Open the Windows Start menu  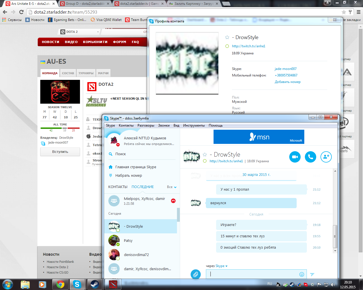(7, 284)
